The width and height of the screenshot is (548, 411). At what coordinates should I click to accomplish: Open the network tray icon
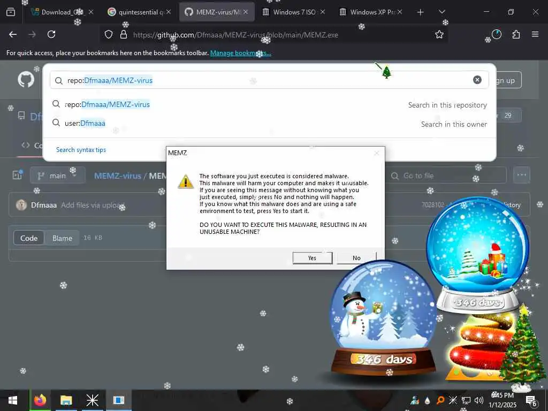466,400
